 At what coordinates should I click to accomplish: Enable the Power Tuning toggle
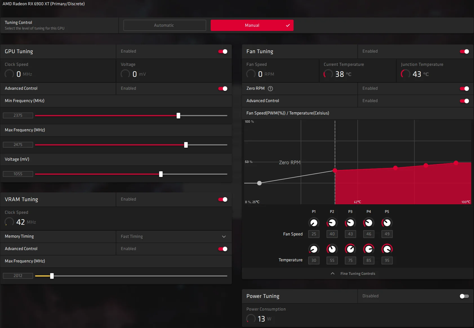point(464,296)
